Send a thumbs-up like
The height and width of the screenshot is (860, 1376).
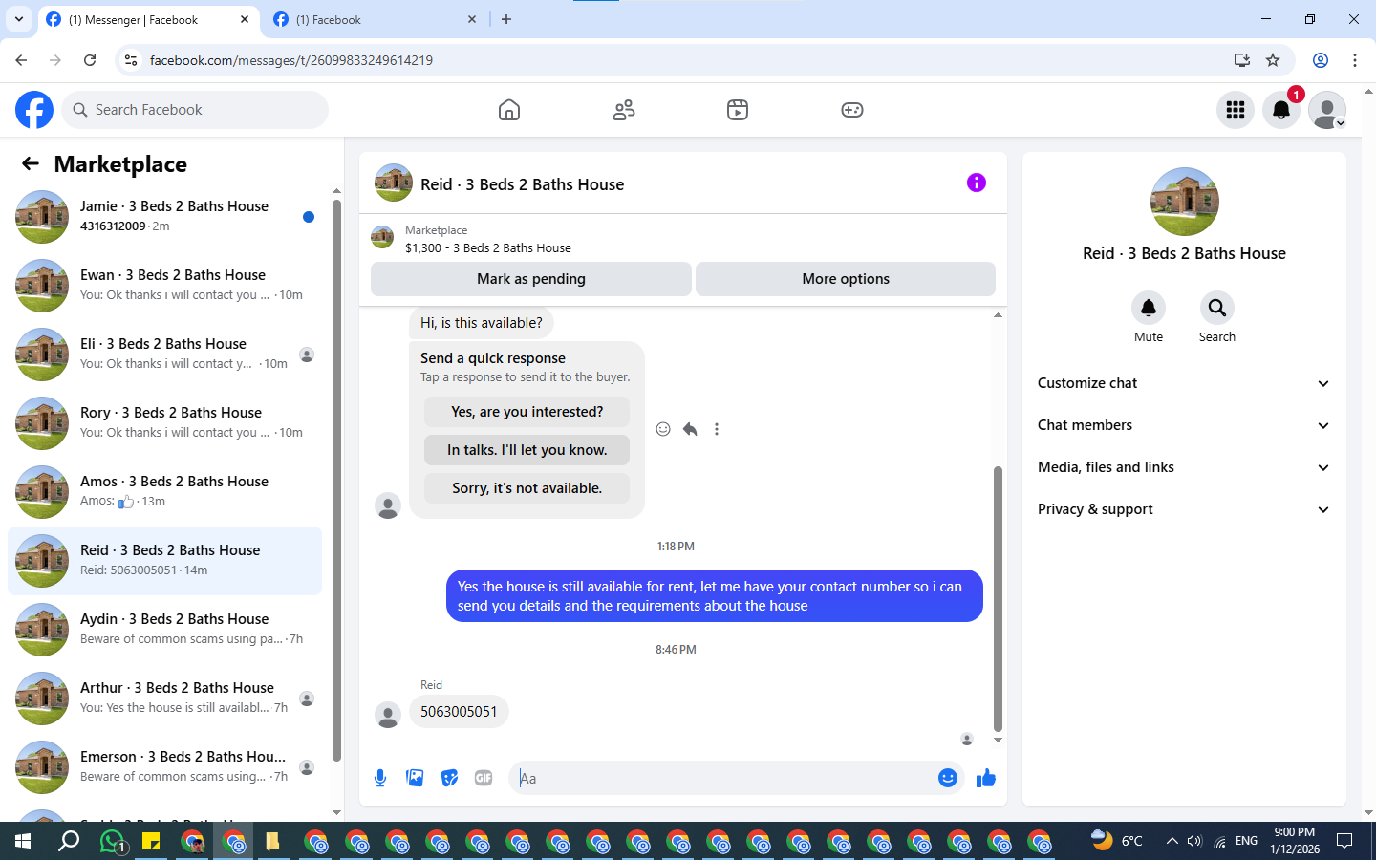click(986, 778)
